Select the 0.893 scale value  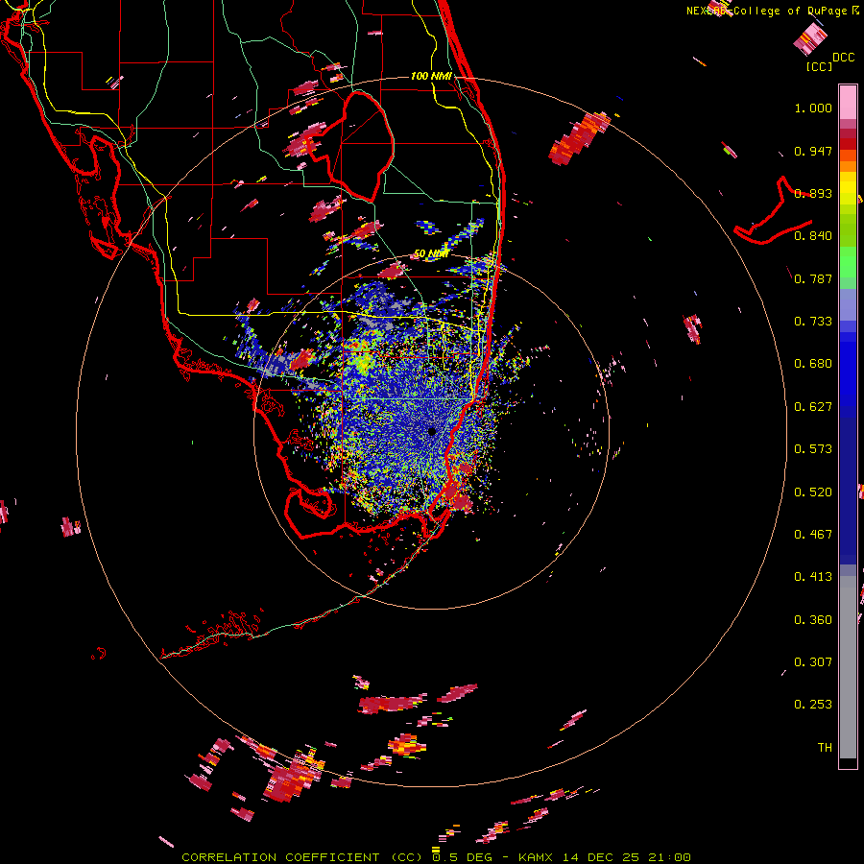(813, 193)
